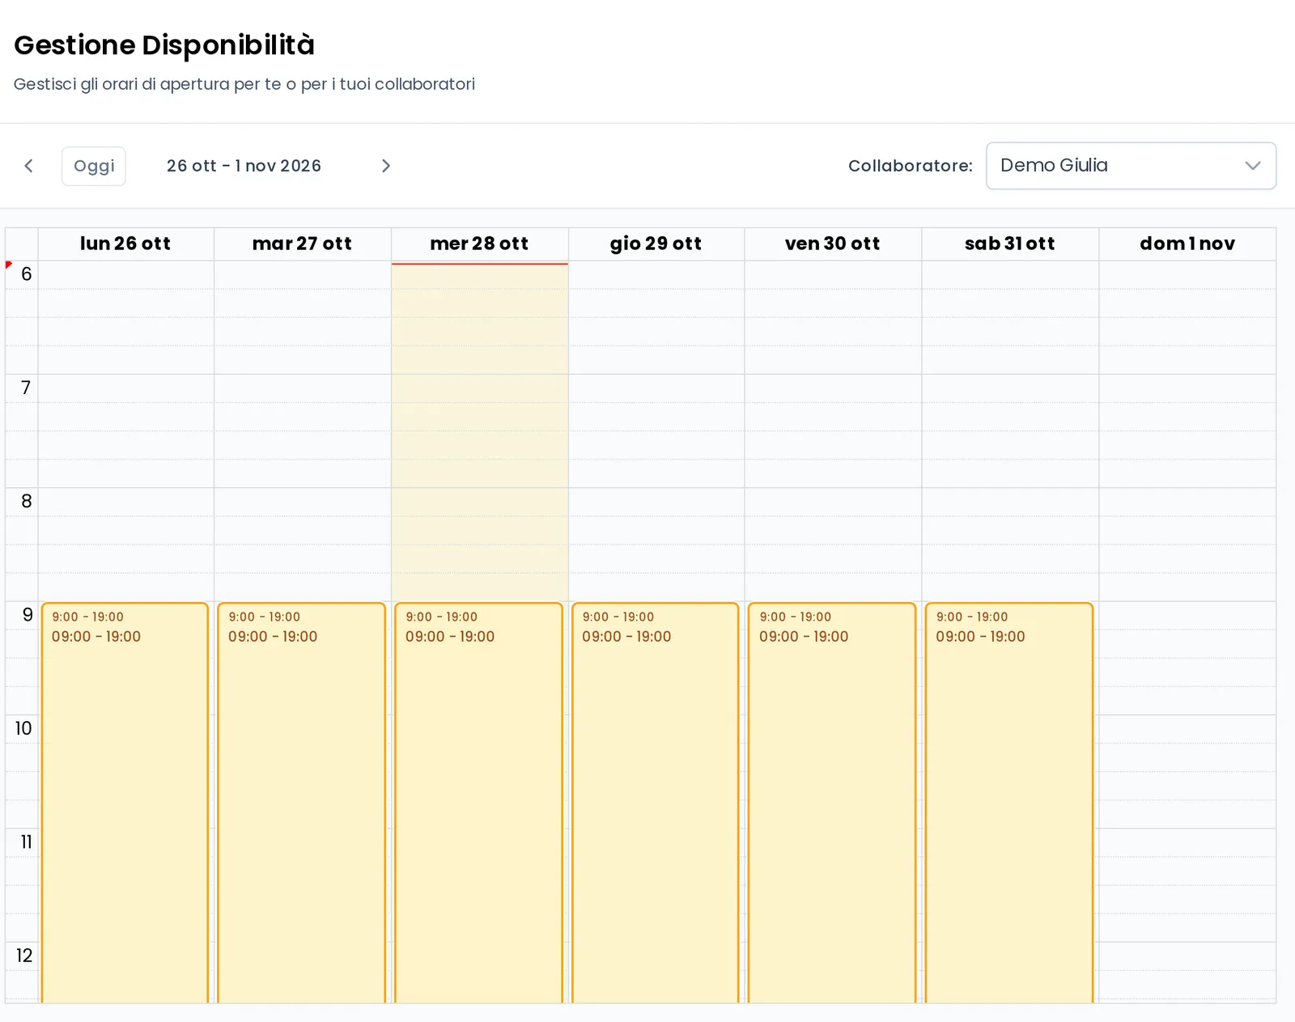1295x1022 pixels.
Task: Click the 6 hour label
Action: tap(27, 274)
